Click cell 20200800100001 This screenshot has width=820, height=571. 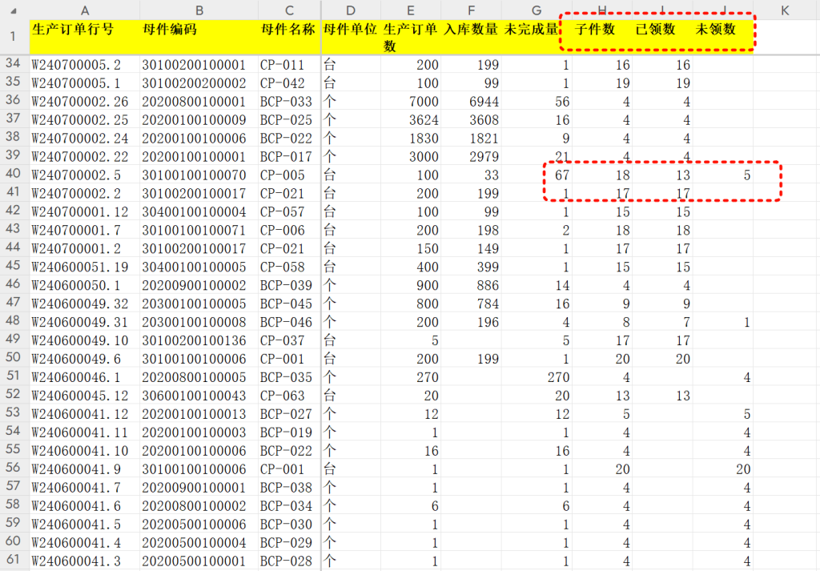(199, 102)
